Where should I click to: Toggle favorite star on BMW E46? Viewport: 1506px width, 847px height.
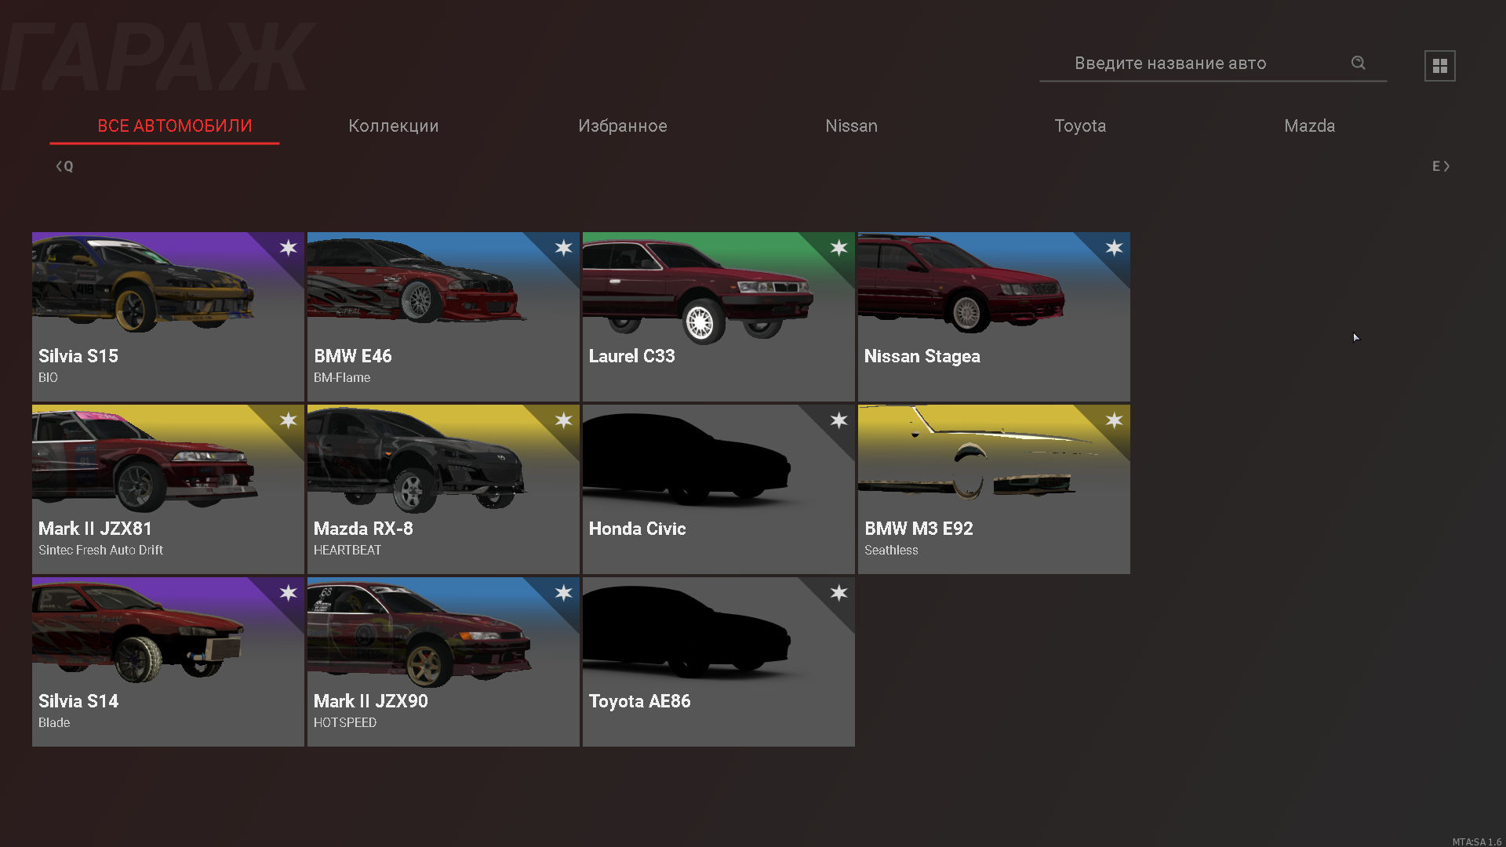click(563, 248)
